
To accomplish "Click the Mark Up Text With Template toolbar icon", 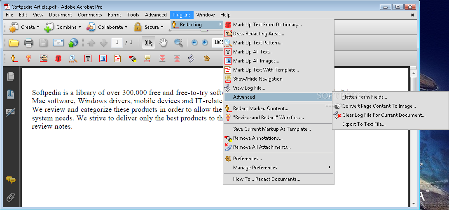I will (x=117, y=59).
